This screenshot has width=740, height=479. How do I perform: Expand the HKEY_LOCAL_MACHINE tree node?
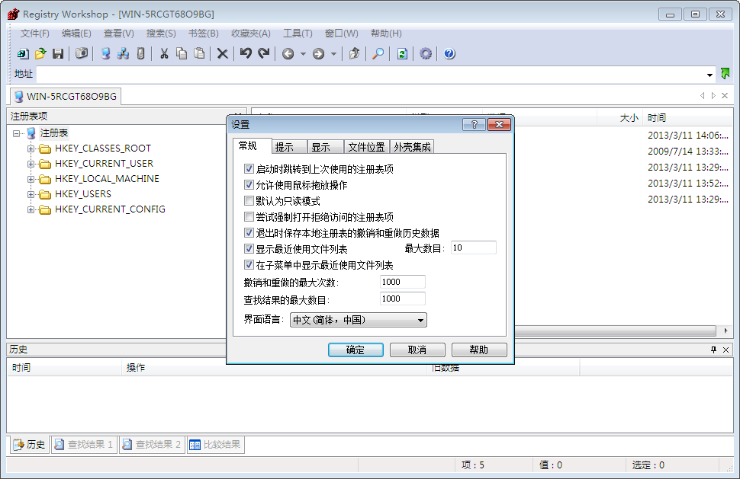coord(31,179)
